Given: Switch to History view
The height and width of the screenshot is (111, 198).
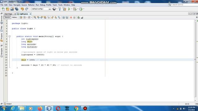Looking at the screenshot, I should click(x=15, y=17).
